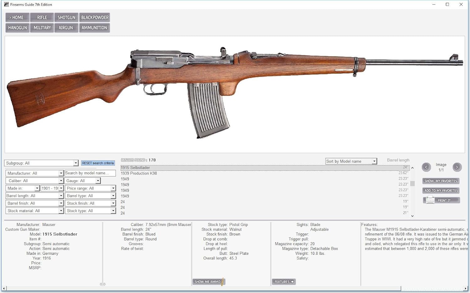Maximize the Firearms Guide window
Image resolution: width=470 pixels, height=293 pixels.
[x=447, y=4]
